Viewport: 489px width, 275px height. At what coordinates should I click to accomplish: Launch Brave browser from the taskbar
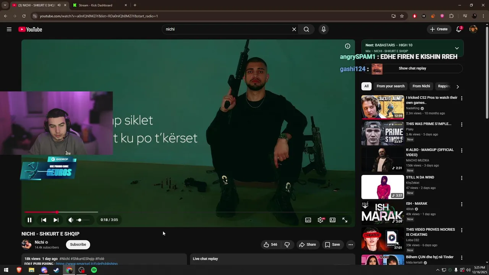[19, 270]
